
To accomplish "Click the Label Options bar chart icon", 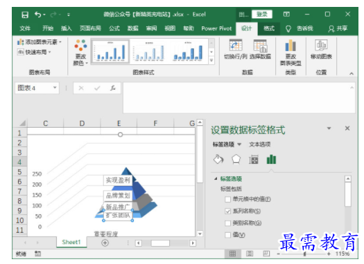I will (x=271, y=160).
